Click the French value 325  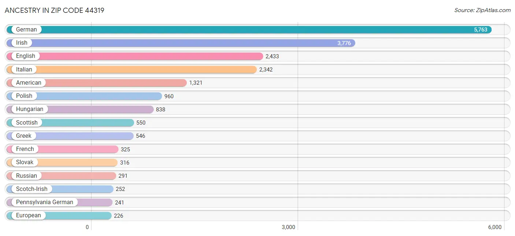point(125,150)
